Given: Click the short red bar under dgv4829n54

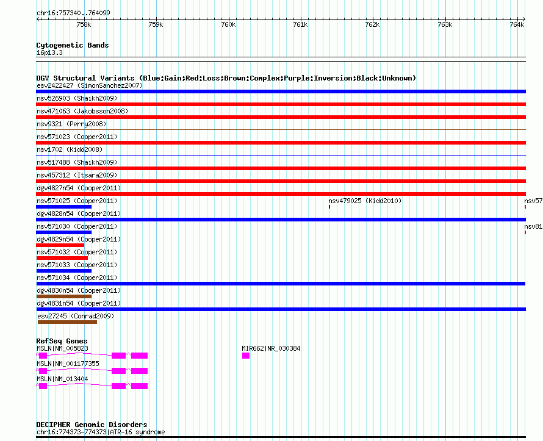Looking at the screenshot, I should [60, 245].
